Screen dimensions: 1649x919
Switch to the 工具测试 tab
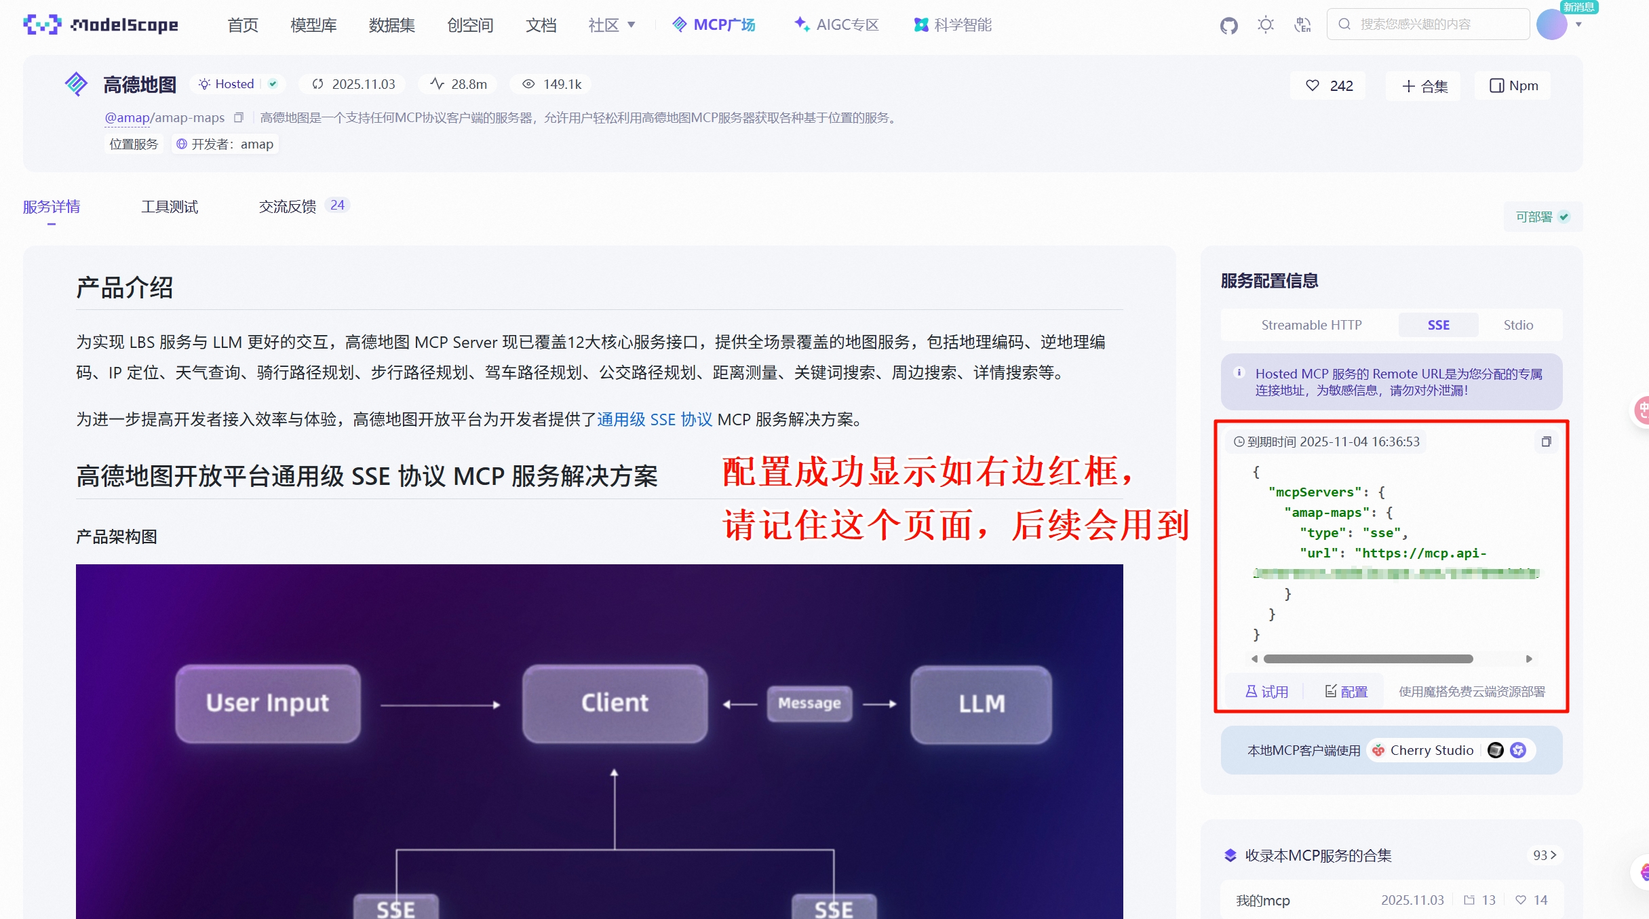point(169,207)
